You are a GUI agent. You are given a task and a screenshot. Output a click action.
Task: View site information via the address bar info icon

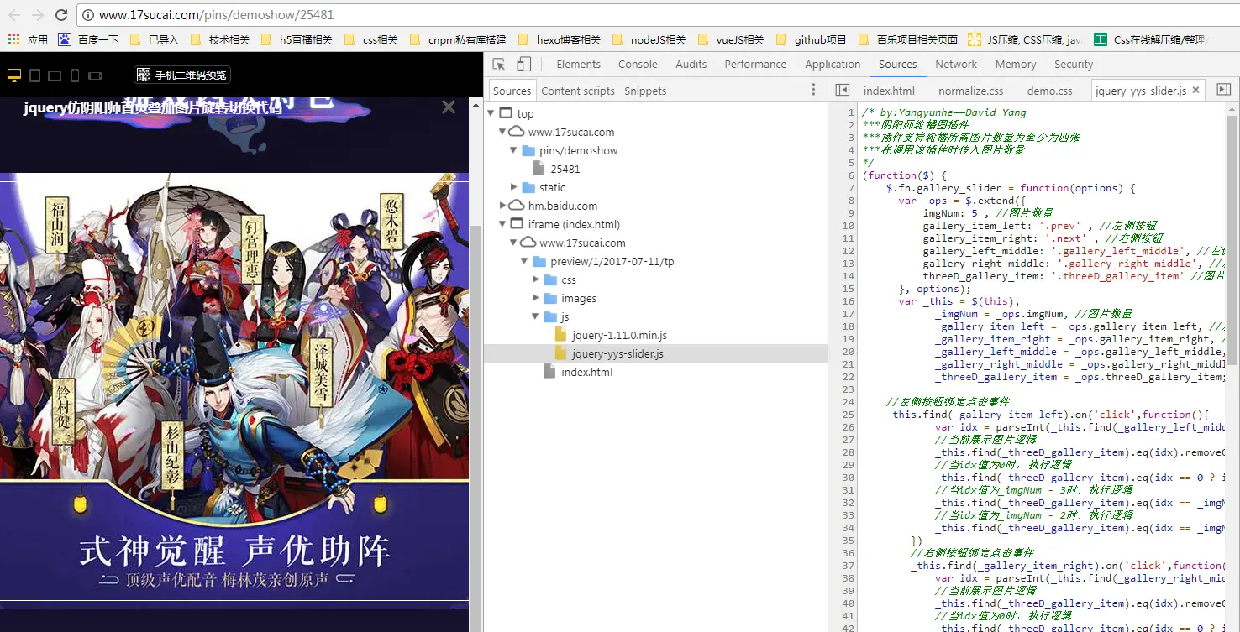click(88, 15)
